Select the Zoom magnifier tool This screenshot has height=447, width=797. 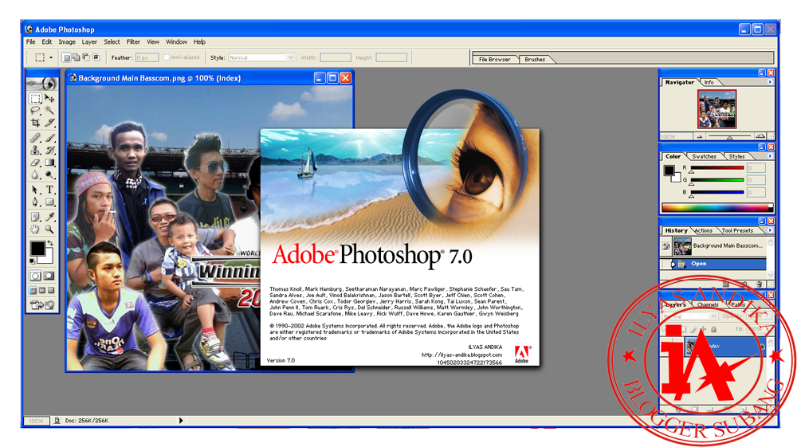pos(49,229)
